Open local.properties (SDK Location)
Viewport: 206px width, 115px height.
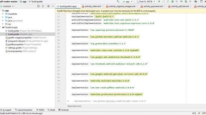tap(22, 51)
